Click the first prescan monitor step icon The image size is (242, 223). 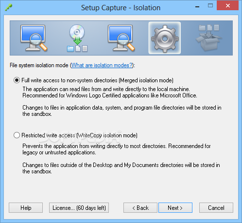tap(34, 38)
